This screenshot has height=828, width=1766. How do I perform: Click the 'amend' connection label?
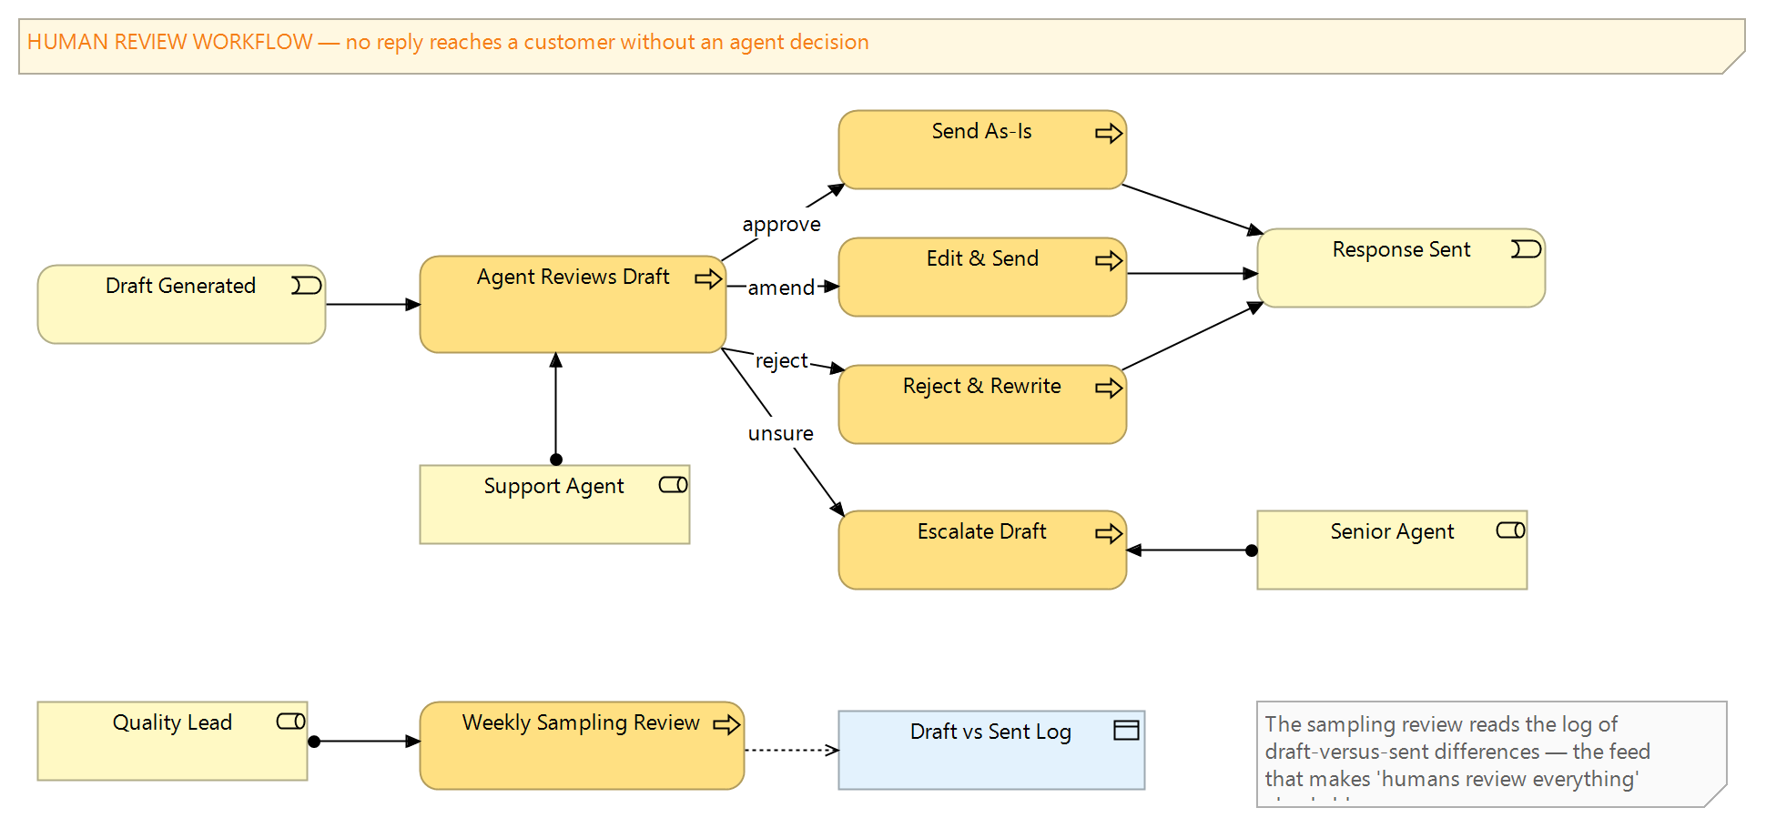pyautogui.click(x=781, y=288)
